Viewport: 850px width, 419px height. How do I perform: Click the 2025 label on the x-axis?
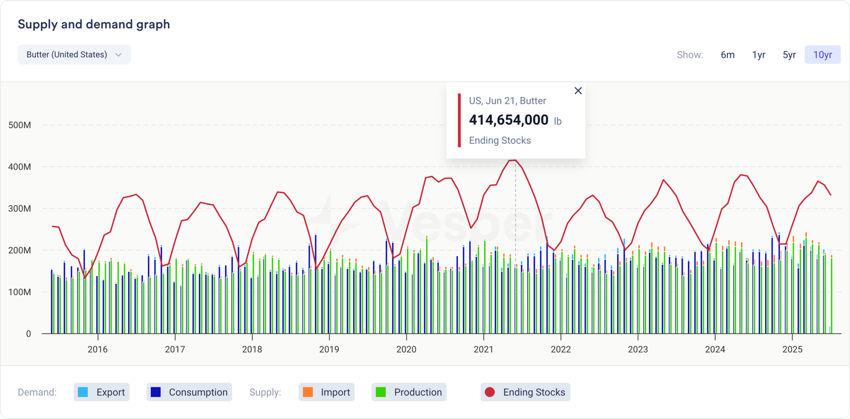pos(792,349)
